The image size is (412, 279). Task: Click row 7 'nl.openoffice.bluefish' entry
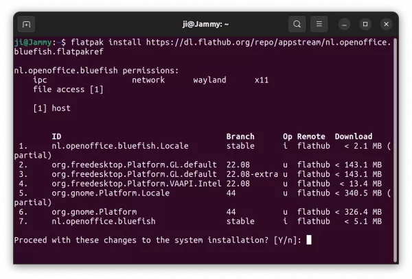104,221
